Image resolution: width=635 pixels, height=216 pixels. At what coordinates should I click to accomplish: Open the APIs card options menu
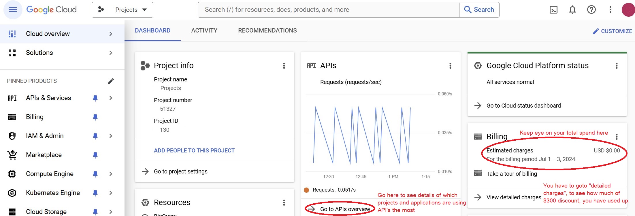450,66
